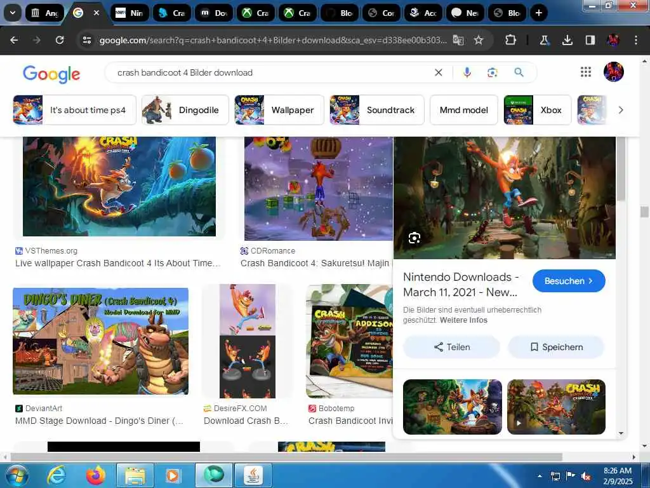Open Java application taskbar icon
This screenshot has width=650, height=488.
pos(253,475)
